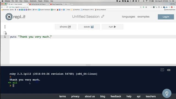The height and width of the screenshot is (99, 176).
Task: Click the Untitled Session title
Action: point(86,16)
